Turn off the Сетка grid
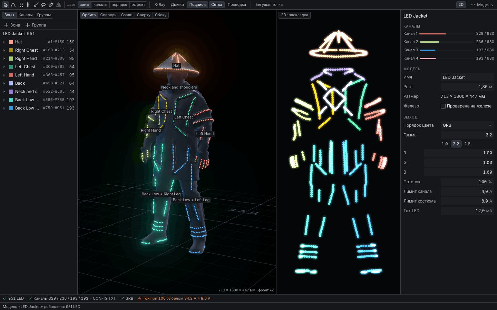This screenshot has height=310, width=497. click(x=217, y=5)
